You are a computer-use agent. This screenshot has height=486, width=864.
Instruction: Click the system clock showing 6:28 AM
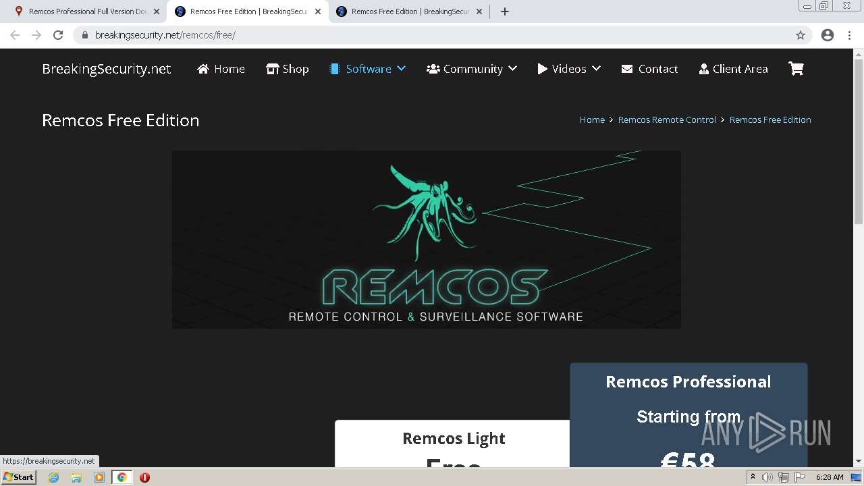tap(830, 477)
